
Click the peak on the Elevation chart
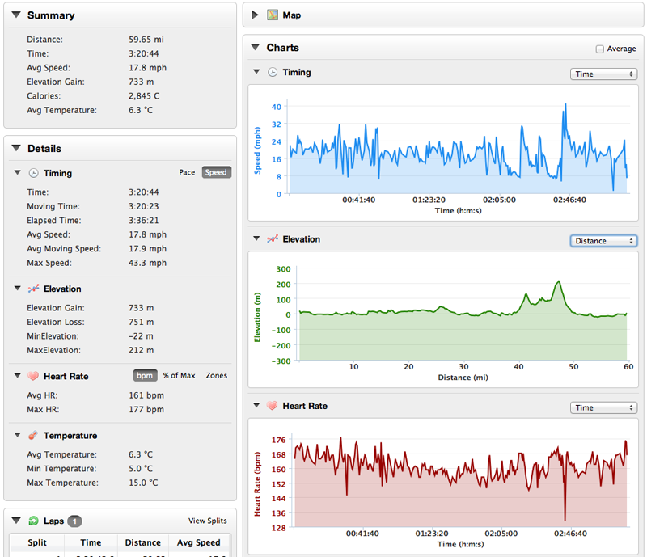coord(558,281)
